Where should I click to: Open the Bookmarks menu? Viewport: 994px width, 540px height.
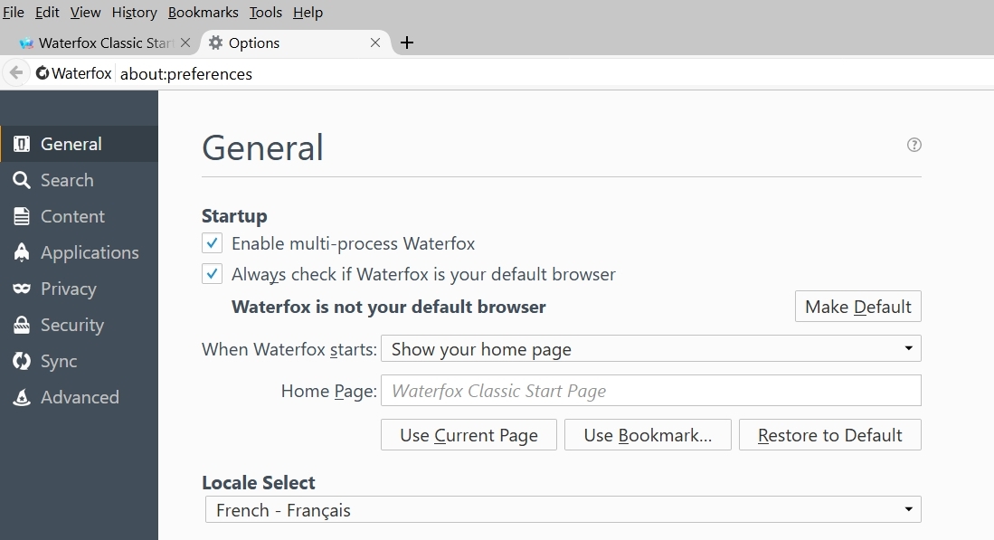click(x=203, y=13)
